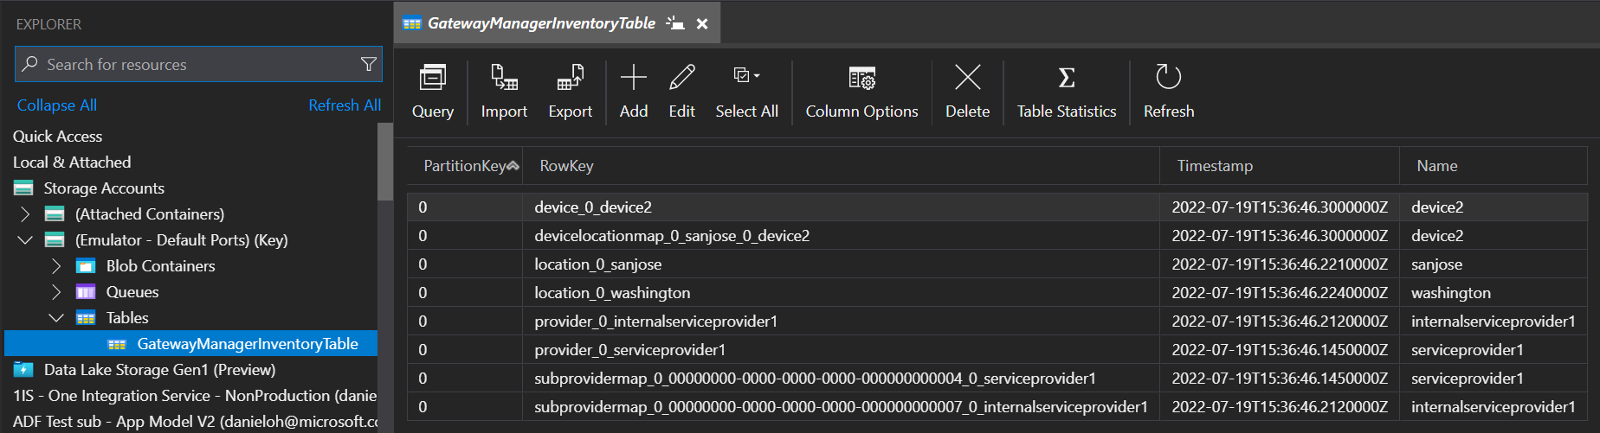Select 1IS - One Integration Service subscription

pos(195,395)
